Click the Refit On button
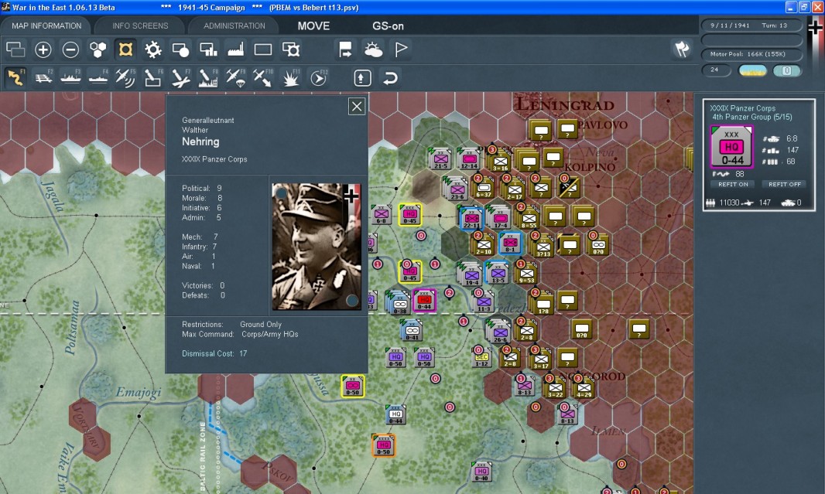 (x=732, y=184)
